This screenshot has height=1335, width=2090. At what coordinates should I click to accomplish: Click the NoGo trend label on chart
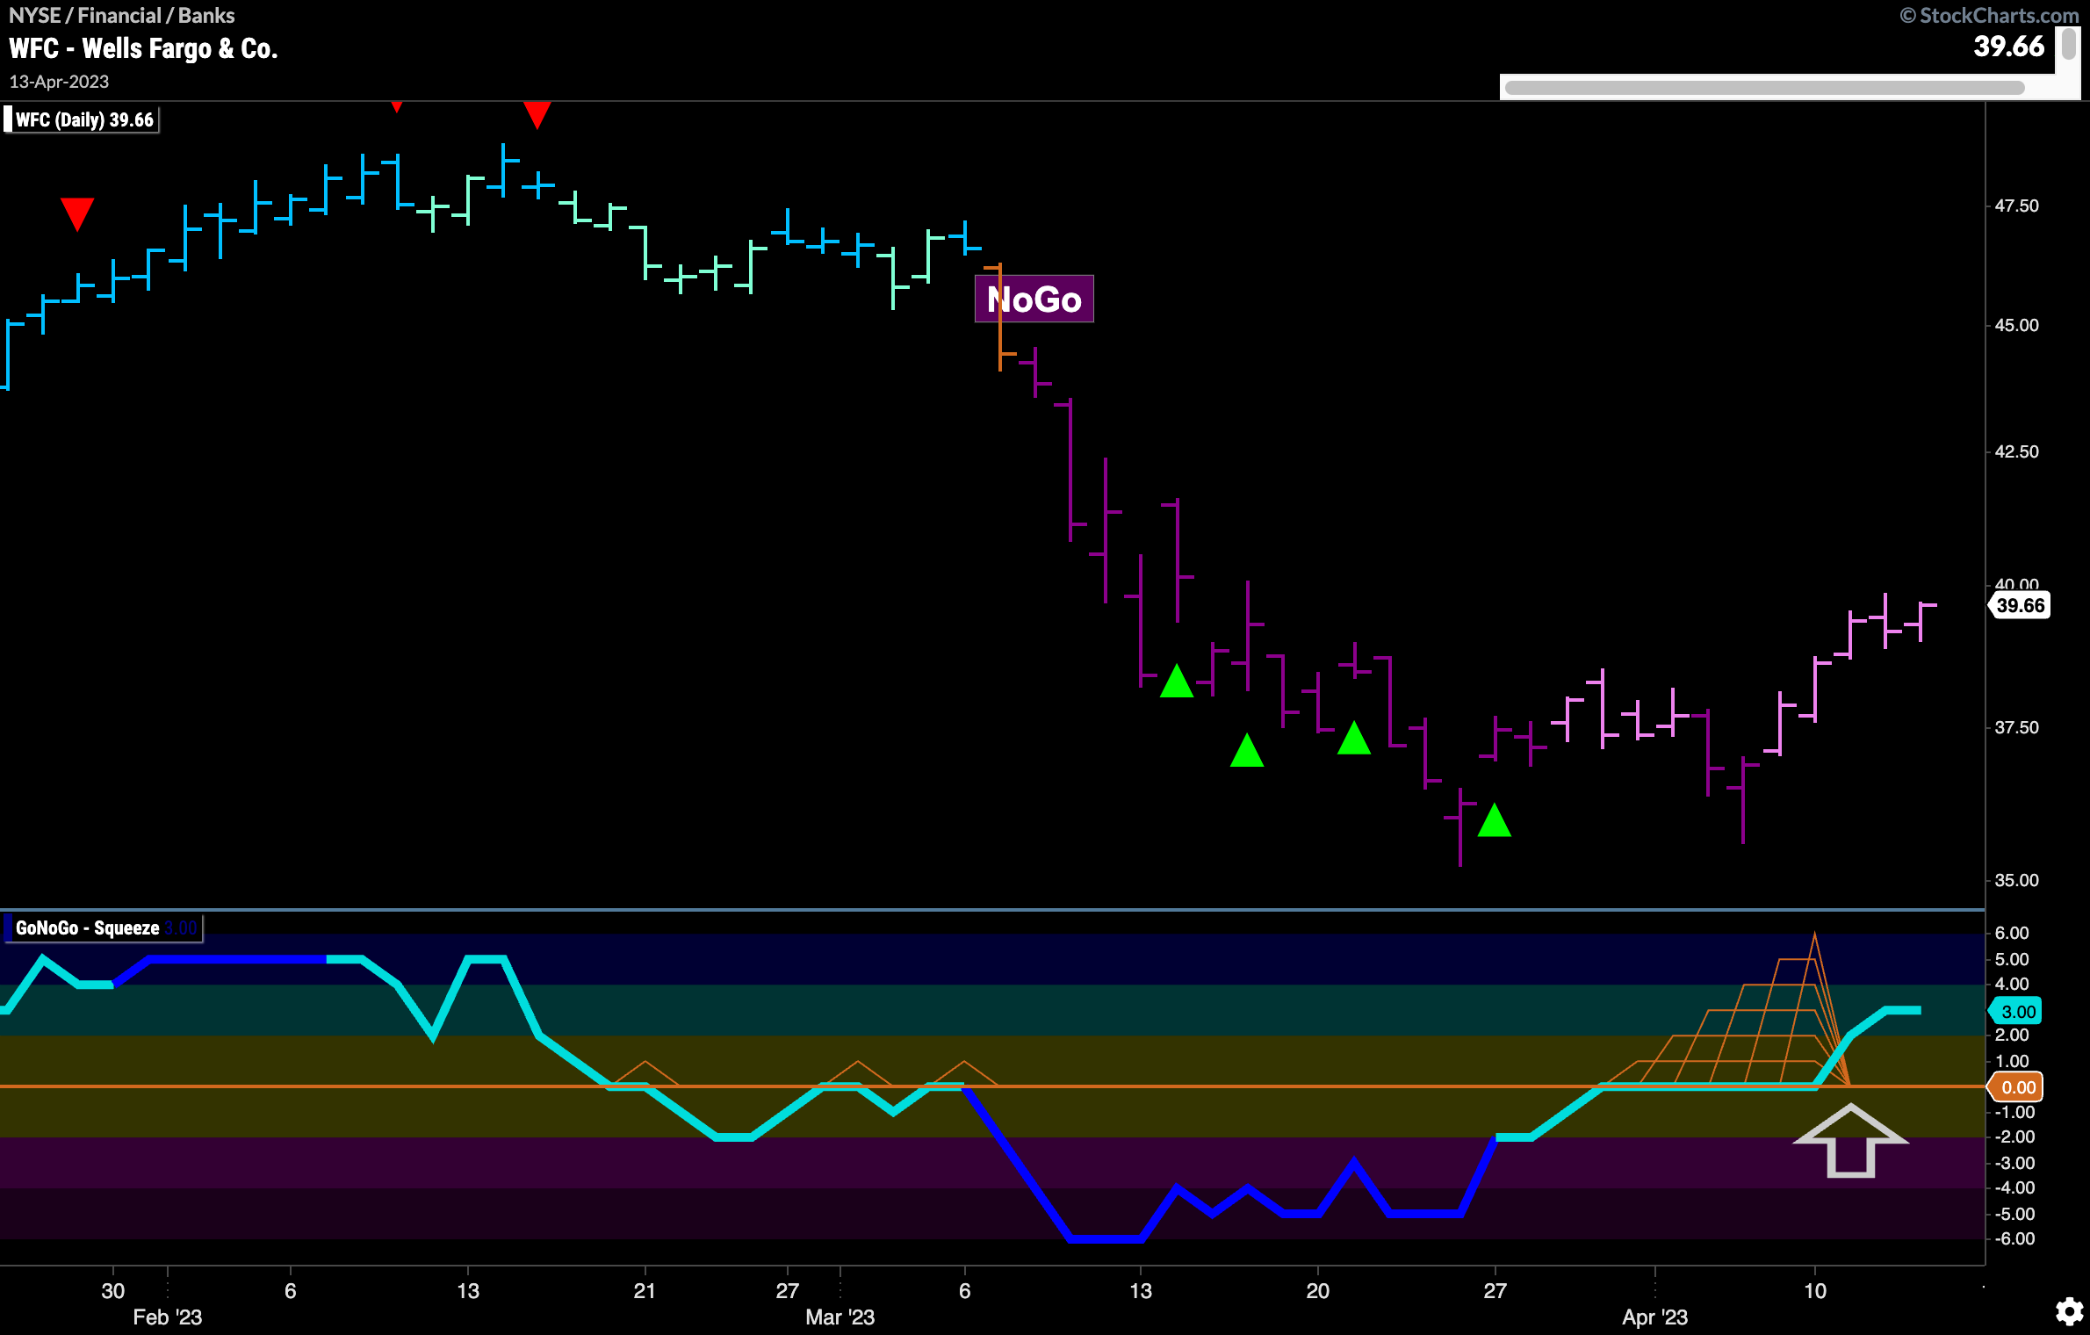pyautogui.click(x=1034, y=299)
